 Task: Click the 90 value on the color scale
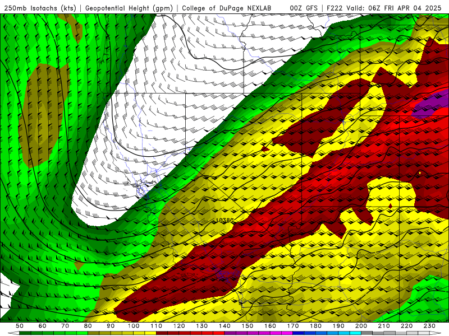[111, 326]
